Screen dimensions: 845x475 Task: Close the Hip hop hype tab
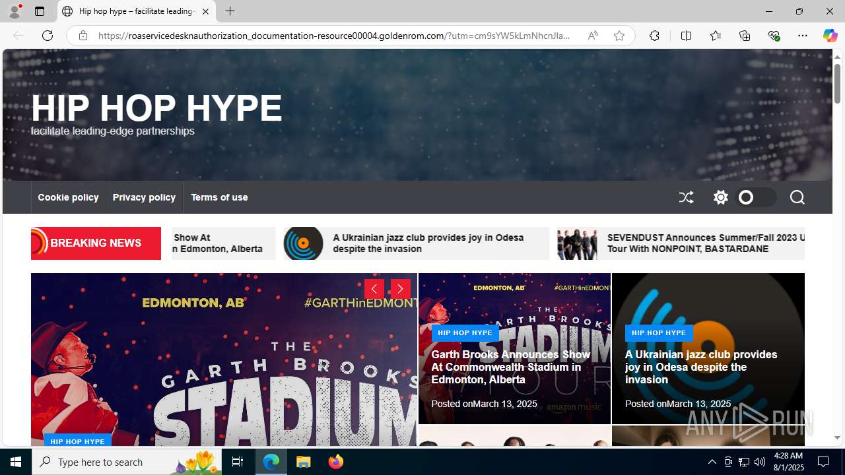coord(205,11)
